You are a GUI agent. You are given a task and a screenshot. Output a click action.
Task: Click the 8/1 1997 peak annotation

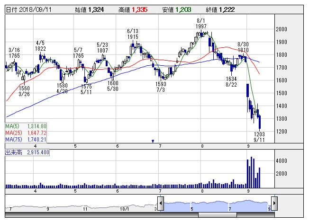click(x=201, y=23)
